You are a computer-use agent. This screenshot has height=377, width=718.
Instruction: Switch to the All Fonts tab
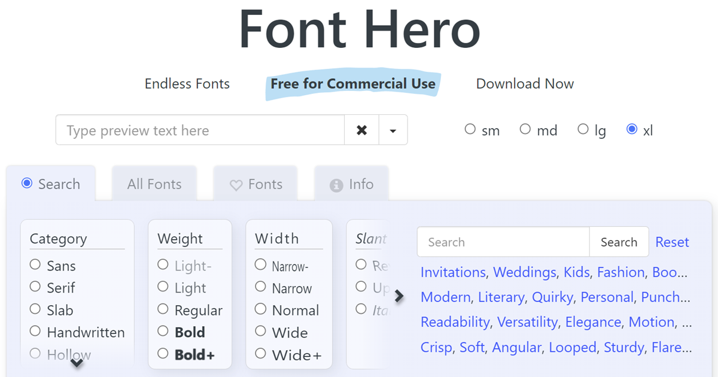coord(154,184)
